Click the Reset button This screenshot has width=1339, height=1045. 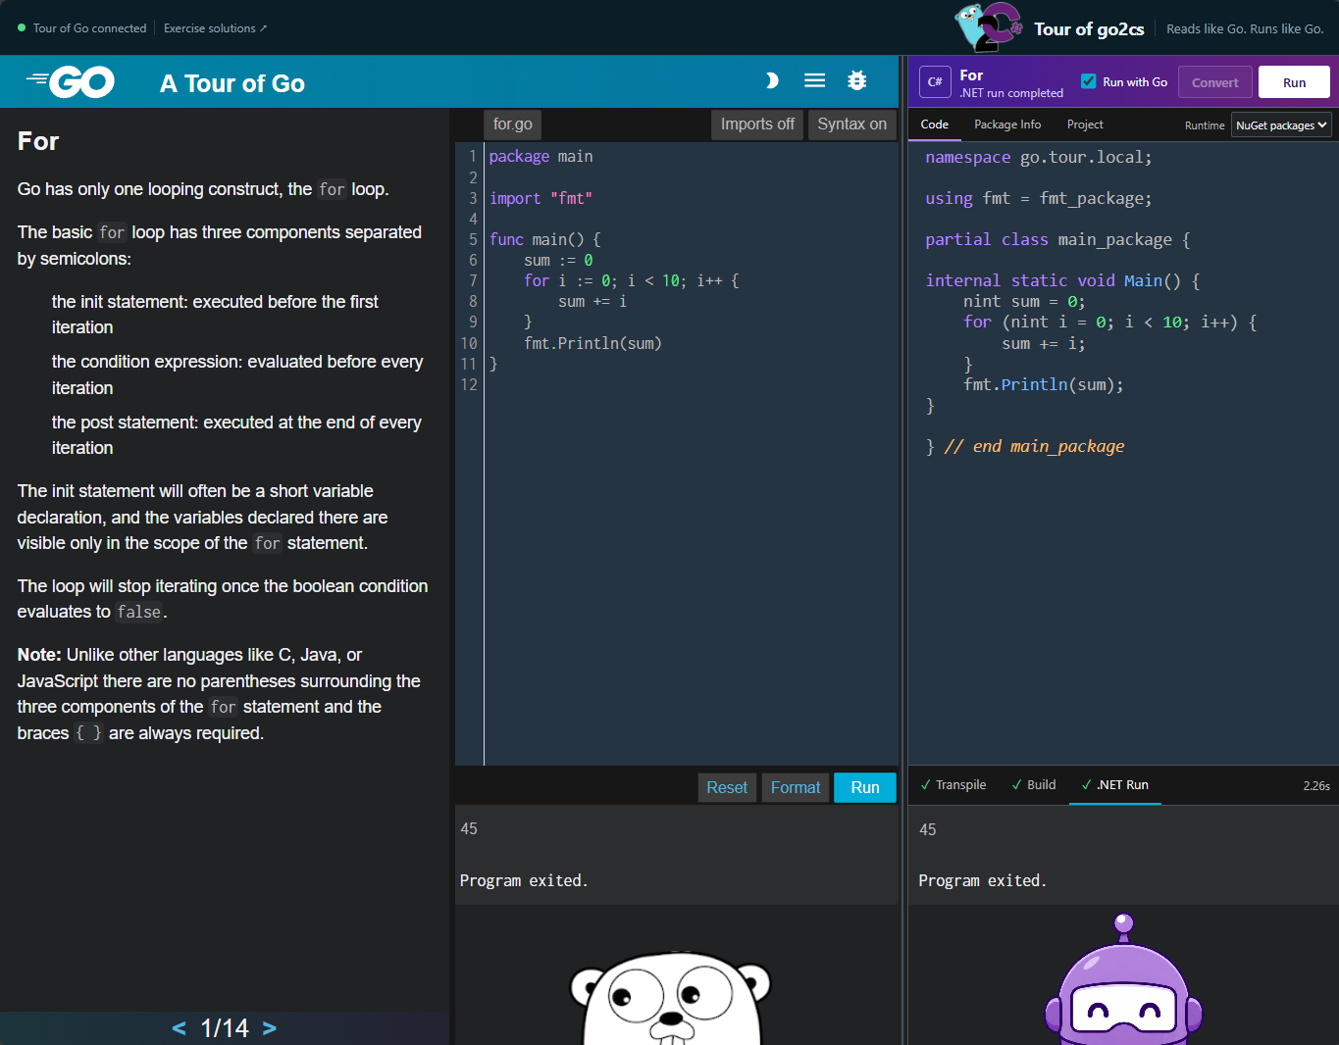(727, 787)
